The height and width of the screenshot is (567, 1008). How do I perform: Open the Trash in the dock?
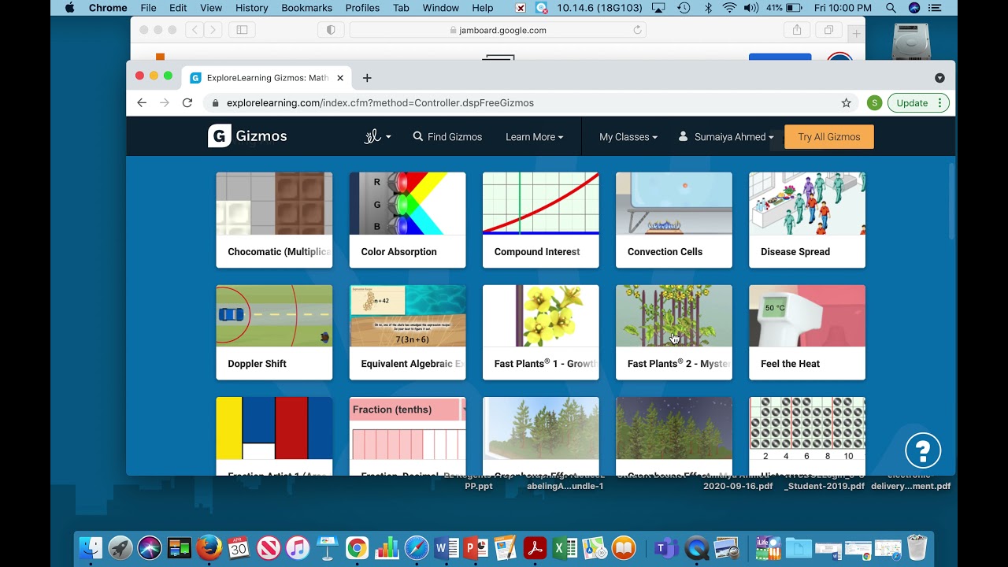coord(917,547)
